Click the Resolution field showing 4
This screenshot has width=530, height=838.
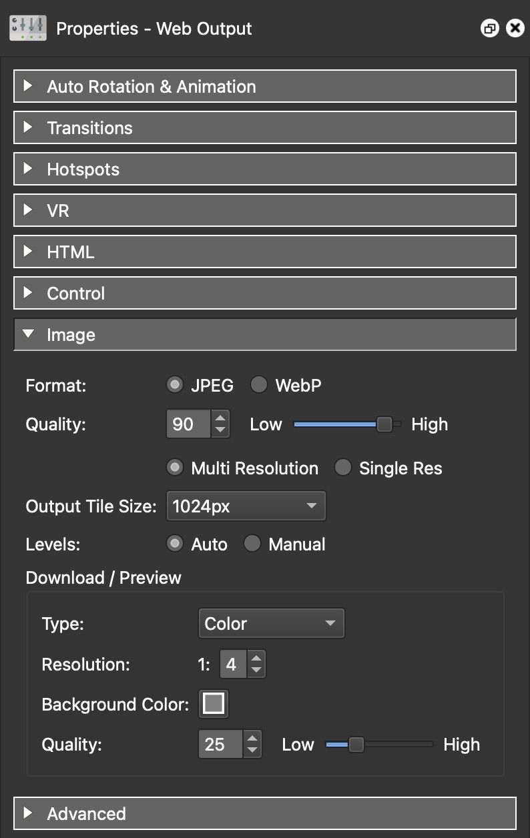click(x=232, y=664)
